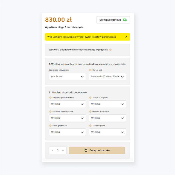Select an option in Stacja / Zegarek dropdown
175x175 pixels.
click(107, 104)
